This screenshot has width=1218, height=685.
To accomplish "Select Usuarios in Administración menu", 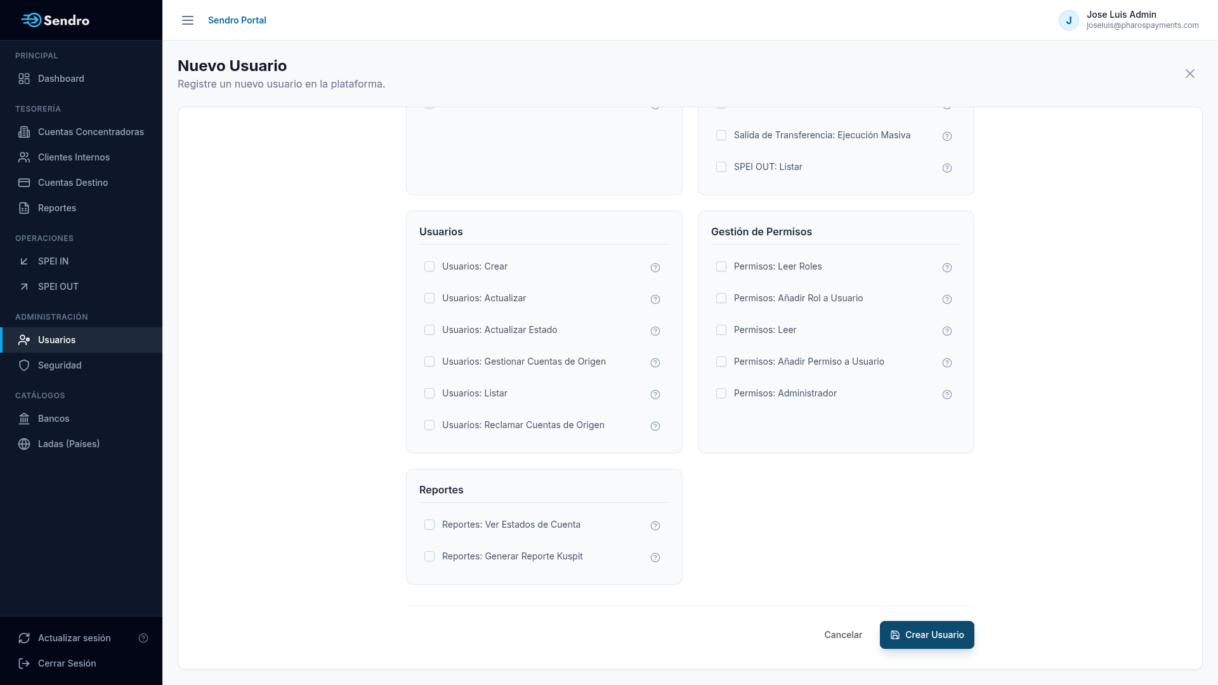I will pyautogui.click(x=81, y=340).
